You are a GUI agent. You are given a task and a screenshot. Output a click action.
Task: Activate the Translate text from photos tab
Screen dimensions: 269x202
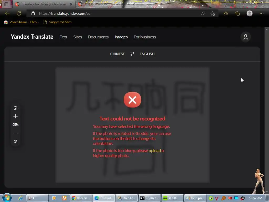click(x=44, y=4)
